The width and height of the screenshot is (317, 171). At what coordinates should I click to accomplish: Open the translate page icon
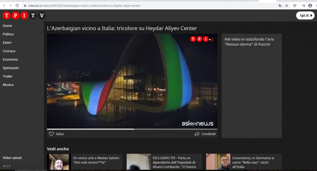[x=280, y=6]
